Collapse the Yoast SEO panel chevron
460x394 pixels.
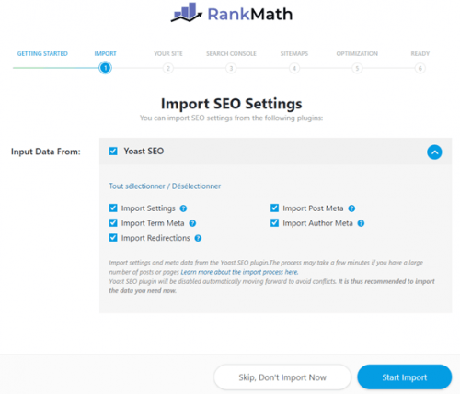point(434,152)
